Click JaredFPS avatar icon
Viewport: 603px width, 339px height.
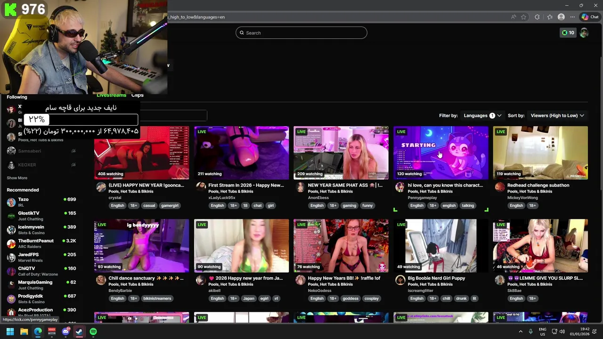click(x=11, y=258)
